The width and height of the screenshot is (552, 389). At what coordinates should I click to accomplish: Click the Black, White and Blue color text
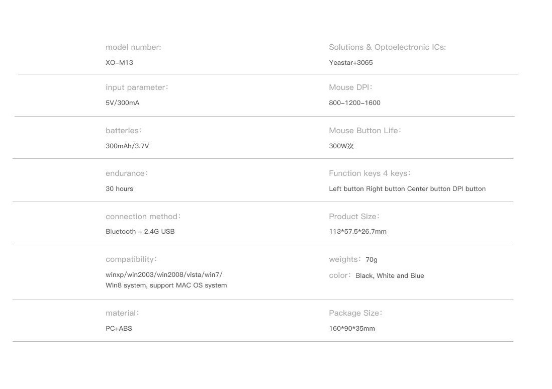[390, 276]
